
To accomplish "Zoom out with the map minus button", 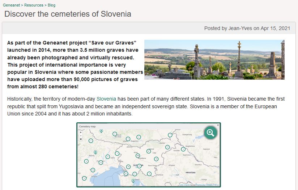I will point(81,136).
